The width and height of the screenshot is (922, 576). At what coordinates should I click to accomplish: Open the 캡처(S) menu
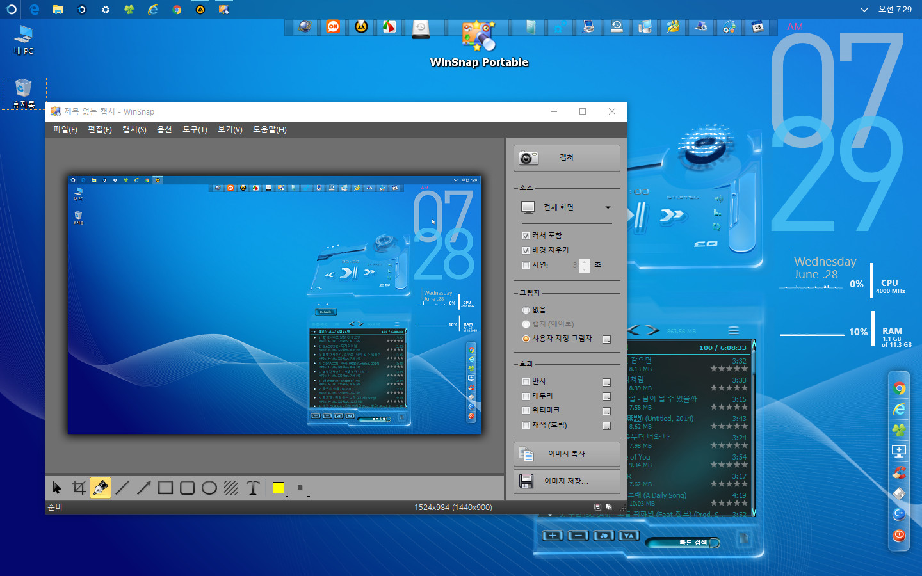[134, 129]
